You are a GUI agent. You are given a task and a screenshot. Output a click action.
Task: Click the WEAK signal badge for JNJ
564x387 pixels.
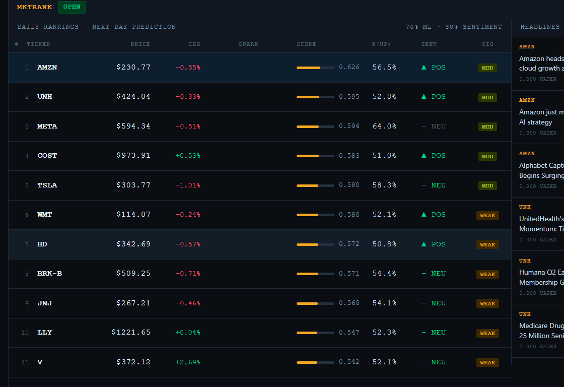click(487, 303)
